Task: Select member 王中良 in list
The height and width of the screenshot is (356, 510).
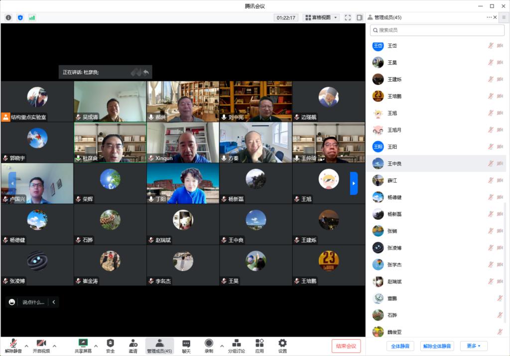Action: 437,164
